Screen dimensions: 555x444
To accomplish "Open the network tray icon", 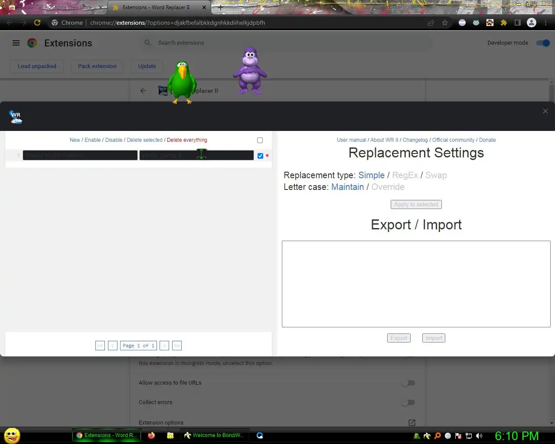I will [469, 436].
